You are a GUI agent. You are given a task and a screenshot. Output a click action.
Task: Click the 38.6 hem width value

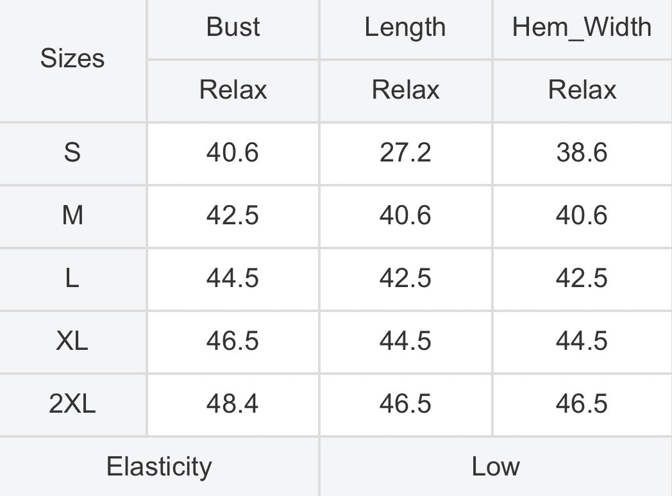click(x=582, y=153)
